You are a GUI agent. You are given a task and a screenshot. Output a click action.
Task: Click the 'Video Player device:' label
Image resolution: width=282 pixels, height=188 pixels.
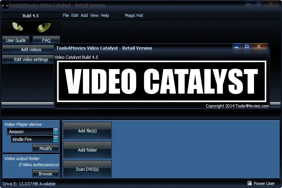[23, 124]
